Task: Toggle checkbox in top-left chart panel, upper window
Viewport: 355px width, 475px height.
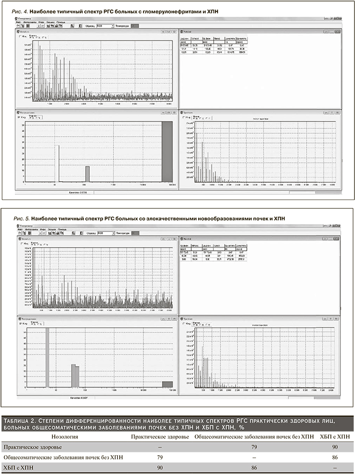Action: 20,36
